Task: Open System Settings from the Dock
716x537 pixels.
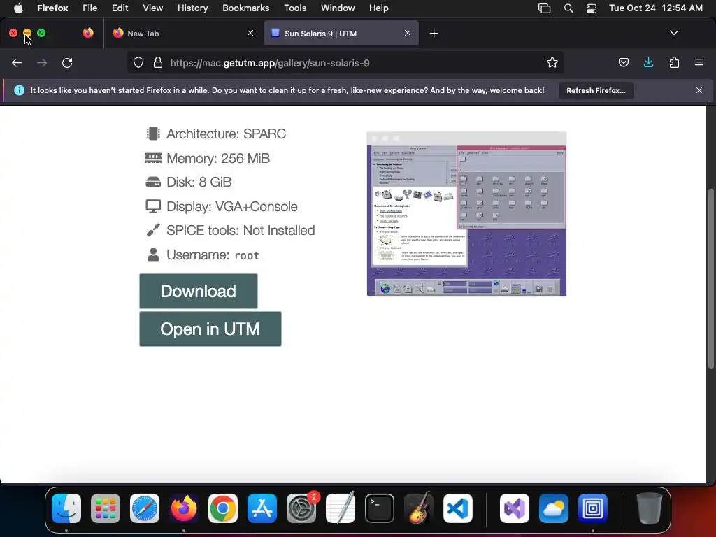Action: (301, 508)
